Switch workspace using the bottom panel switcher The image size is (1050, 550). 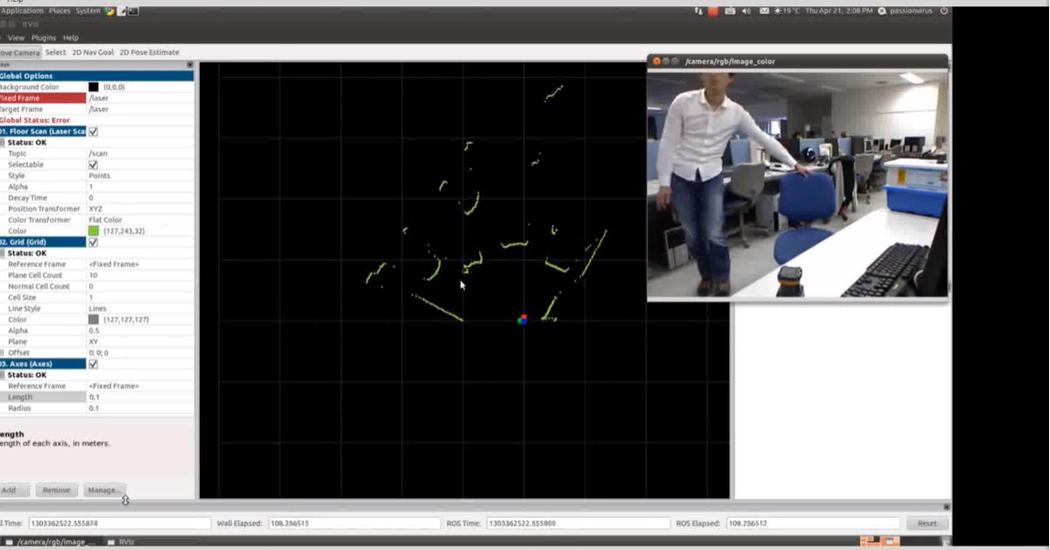point(880,541)
